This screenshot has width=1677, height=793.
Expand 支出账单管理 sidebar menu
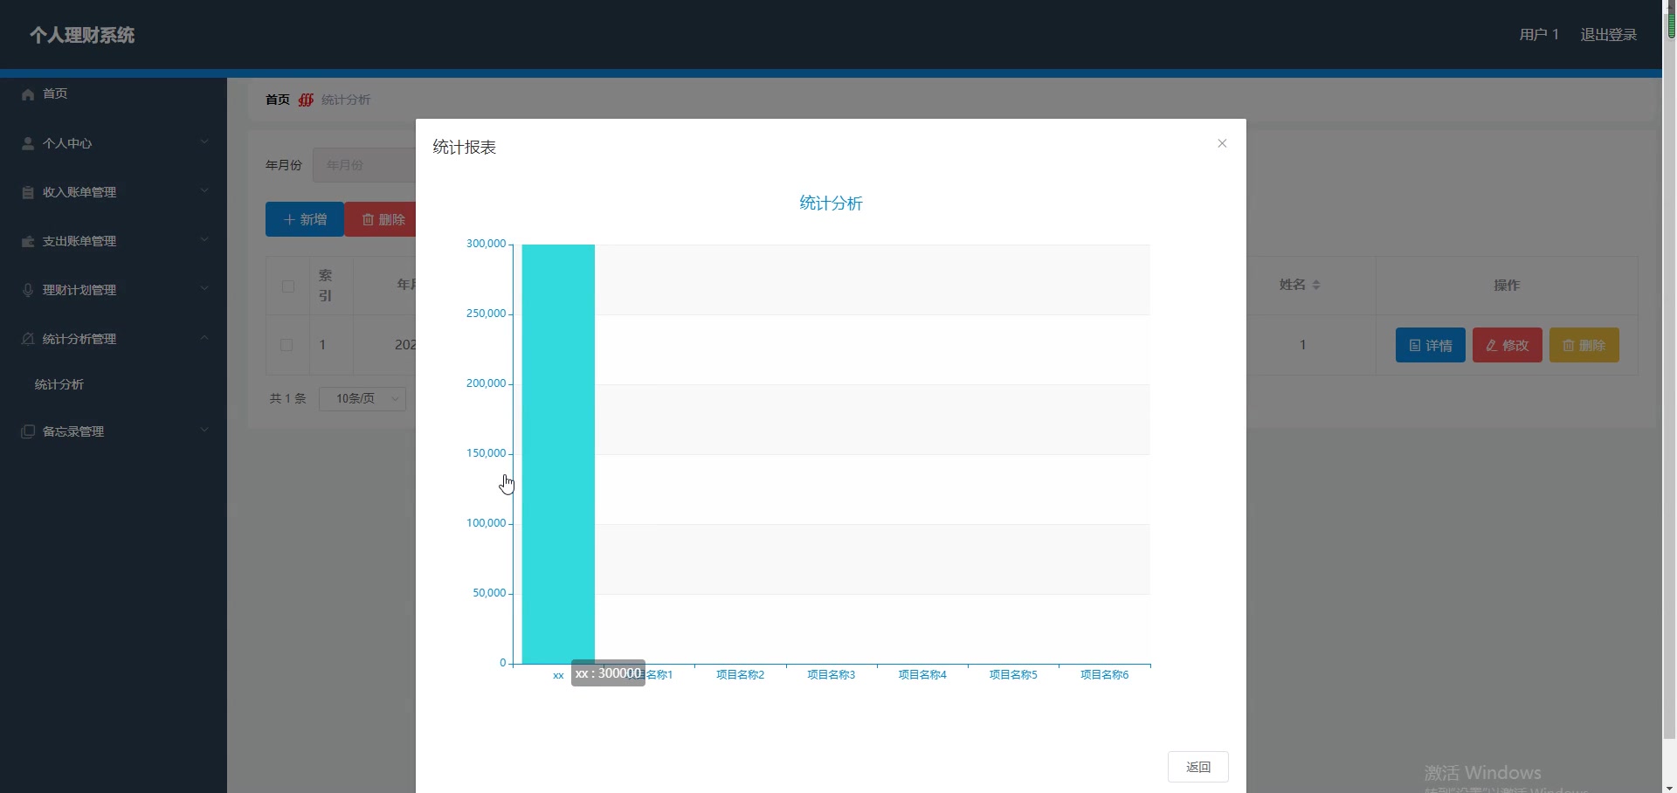point(114,241)
